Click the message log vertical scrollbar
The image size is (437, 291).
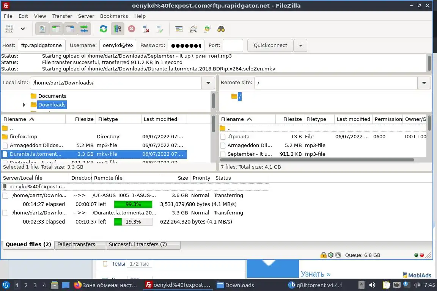tap(429, 63)
